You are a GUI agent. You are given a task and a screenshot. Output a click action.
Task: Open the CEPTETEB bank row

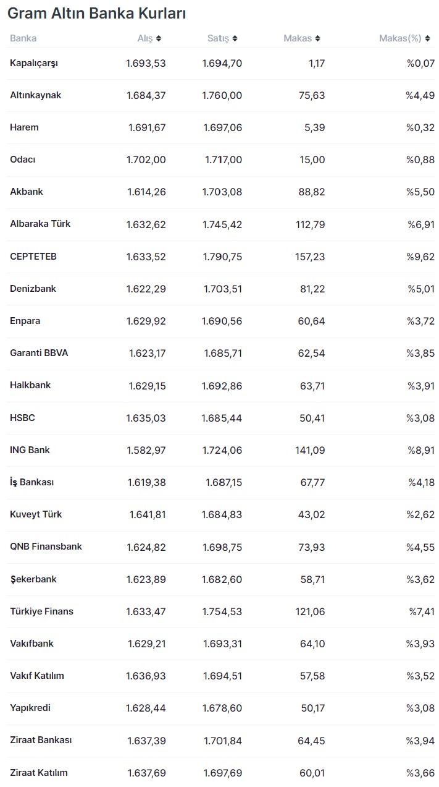coord(33,256)
